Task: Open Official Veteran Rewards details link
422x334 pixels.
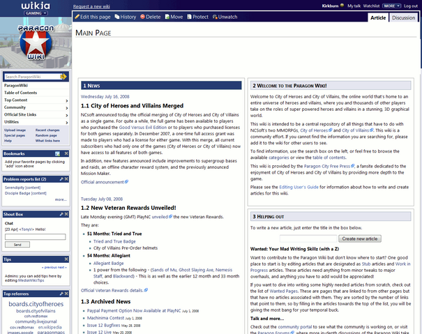Action: click(x=114, y=290)
